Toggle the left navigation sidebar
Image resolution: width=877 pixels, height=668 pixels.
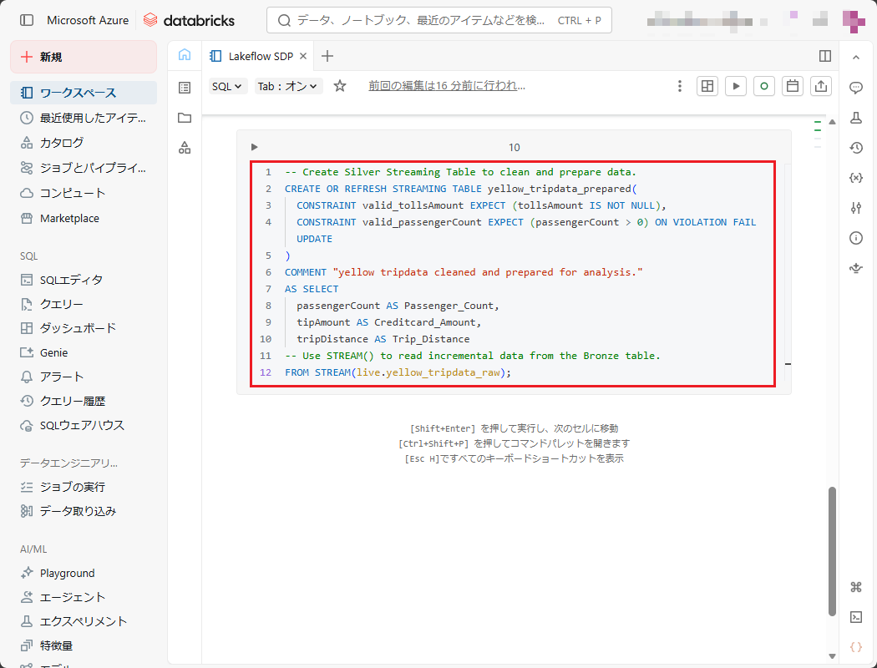click(27, 20)
